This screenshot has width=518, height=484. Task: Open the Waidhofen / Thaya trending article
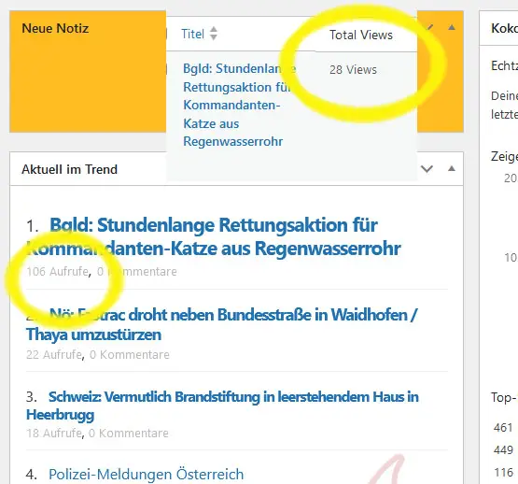tap(222, 324)
